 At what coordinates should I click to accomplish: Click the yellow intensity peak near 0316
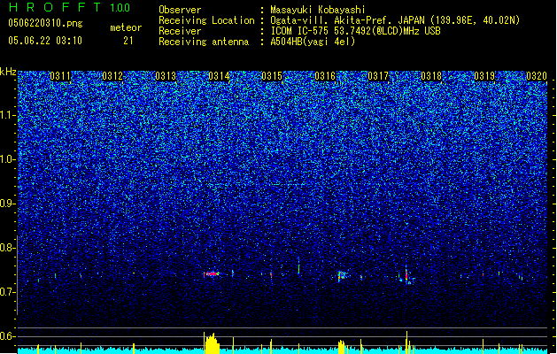point(342,347)
